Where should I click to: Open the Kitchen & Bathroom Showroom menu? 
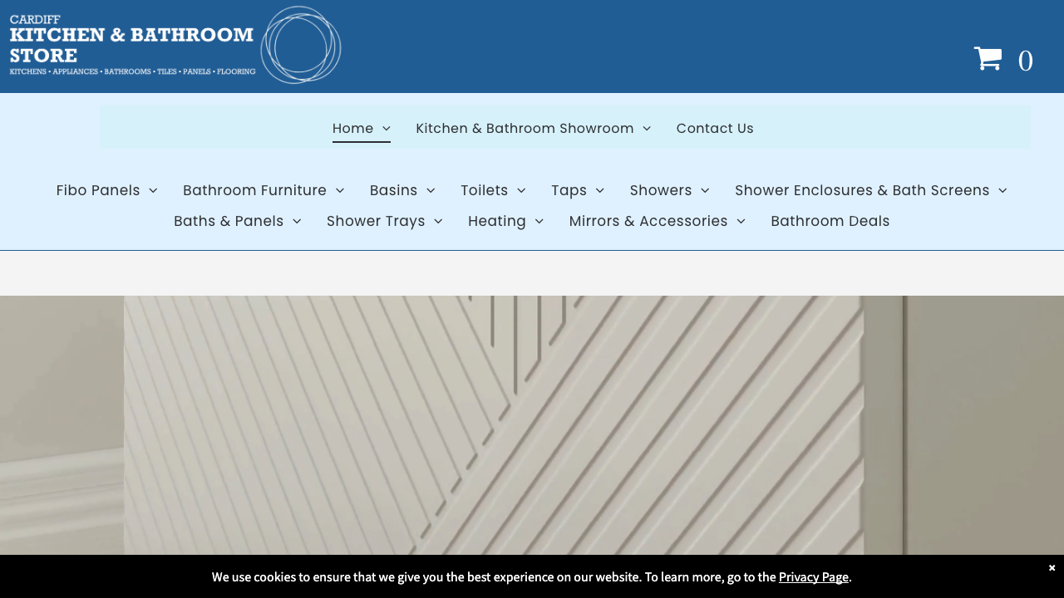point(525,128)
